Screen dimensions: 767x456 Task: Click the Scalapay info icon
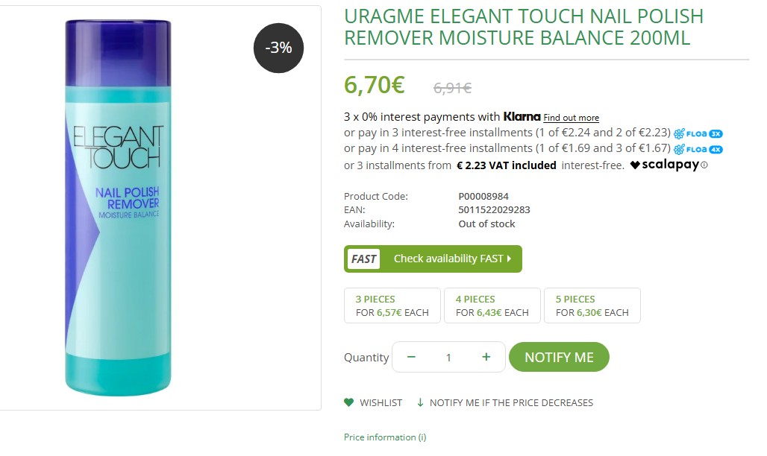(x=704, y=165)
